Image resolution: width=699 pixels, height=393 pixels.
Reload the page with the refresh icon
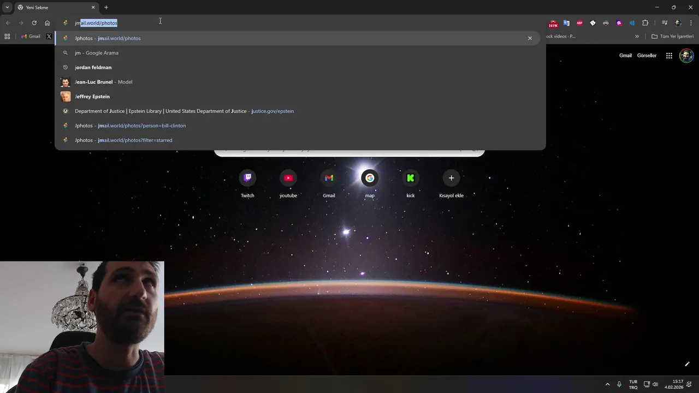(34, 23)
